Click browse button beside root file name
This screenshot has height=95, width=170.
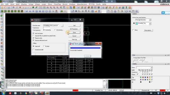[62, 26]
